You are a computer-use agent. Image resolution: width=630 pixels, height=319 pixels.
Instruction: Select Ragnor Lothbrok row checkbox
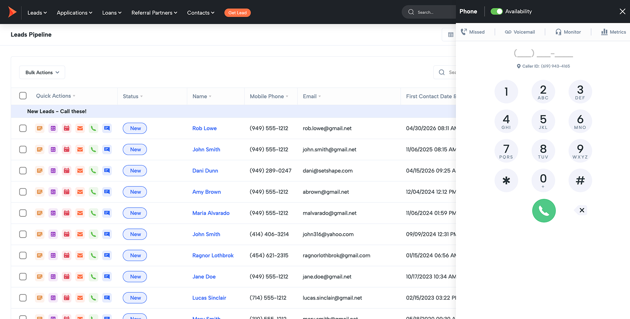point(23,255)
